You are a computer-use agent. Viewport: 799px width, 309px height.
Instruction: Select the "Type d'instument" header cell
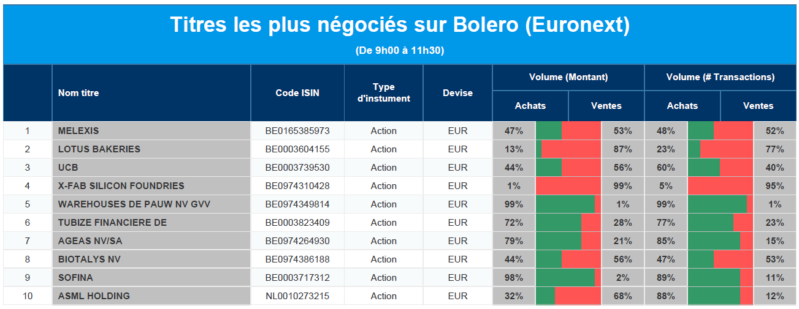tap(383, 92)
